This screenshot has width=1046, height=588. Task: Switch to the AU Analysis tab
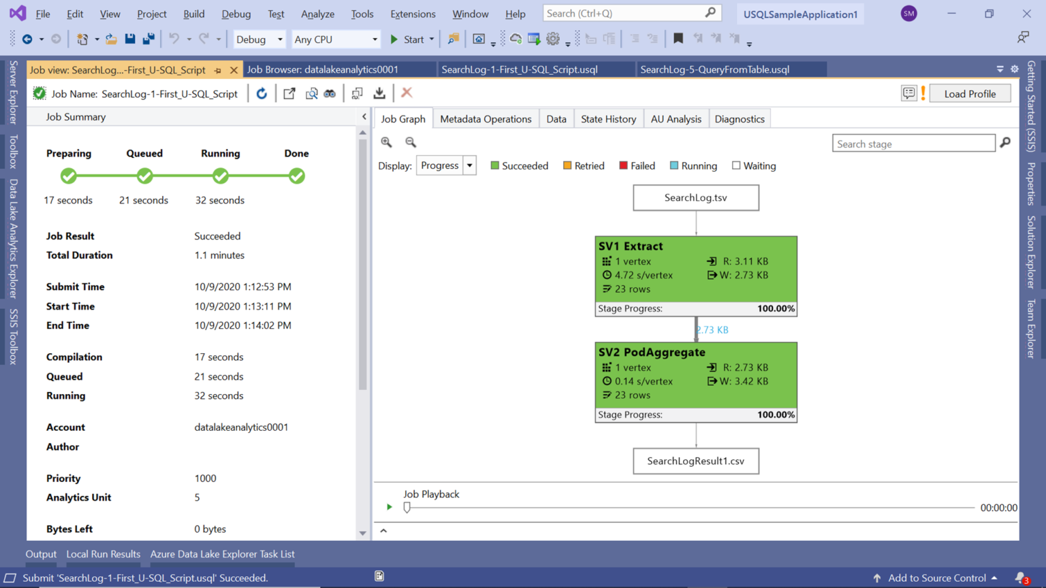676,118
